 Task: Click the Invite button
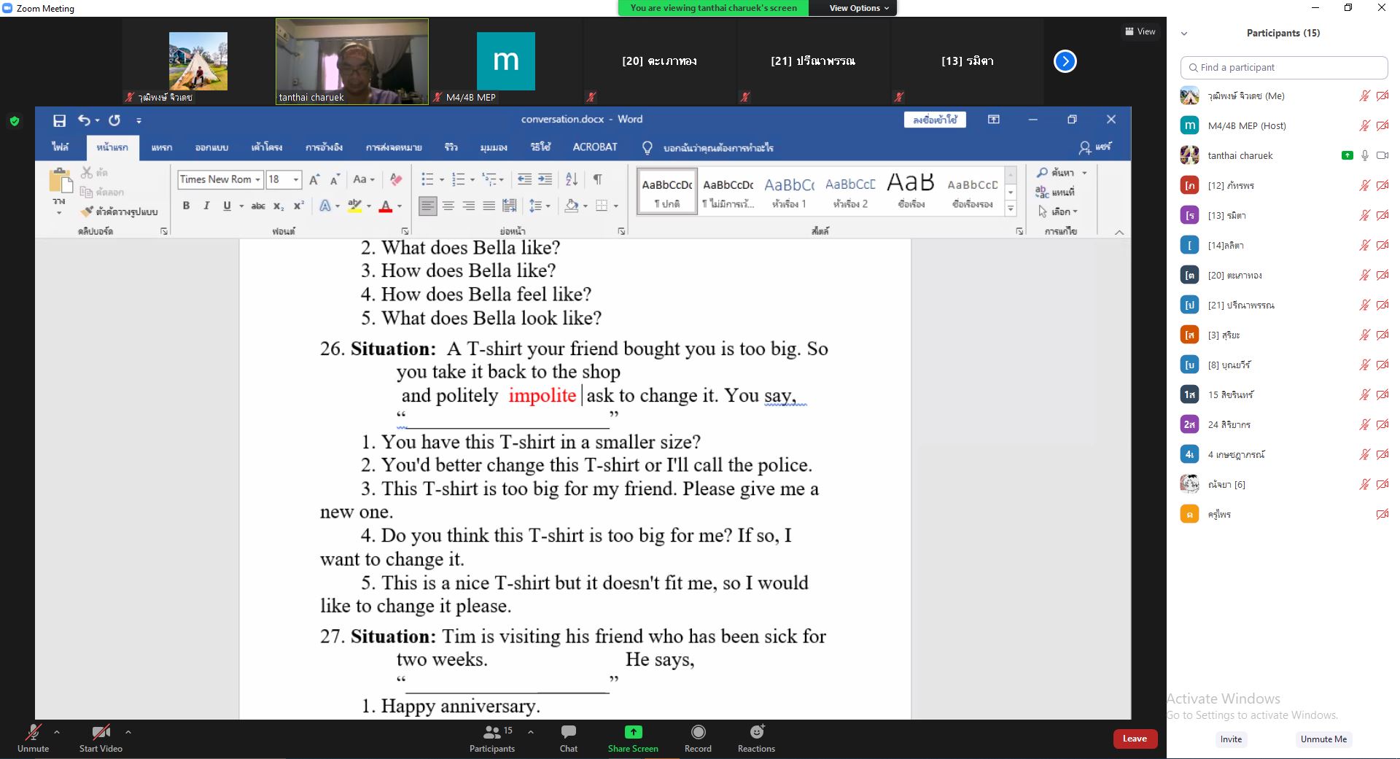[1231, 739]
